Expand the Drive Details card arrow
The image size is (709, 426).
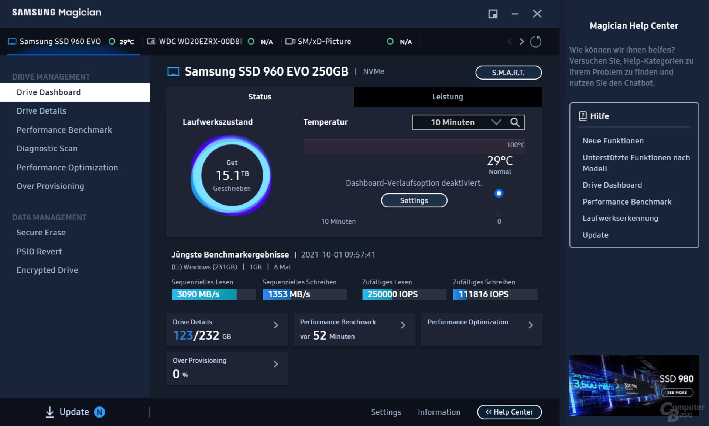click(276, 325)
